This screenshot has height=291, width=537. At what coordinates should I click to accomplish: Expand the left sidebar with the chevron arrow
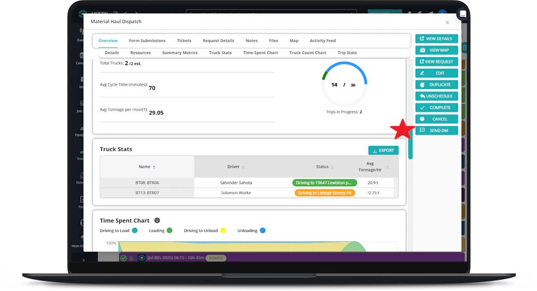coord(84,260)
